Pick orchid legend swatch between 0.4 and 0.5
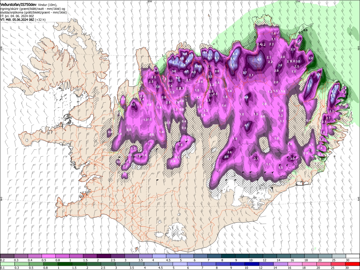The height and width of the screenshot is (270, 360). pyautogui.click(x=35, y=256)
